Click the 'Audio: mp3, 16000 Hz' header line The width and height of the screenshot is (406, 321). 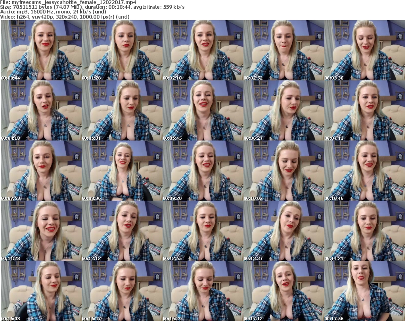pos(53,12)
